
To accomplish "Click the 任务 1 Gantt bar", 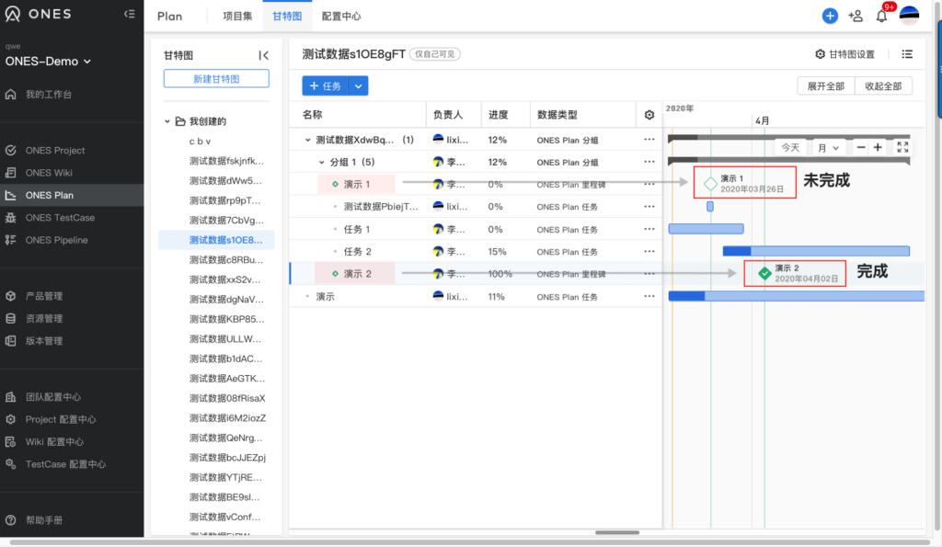I will point(706,229).
